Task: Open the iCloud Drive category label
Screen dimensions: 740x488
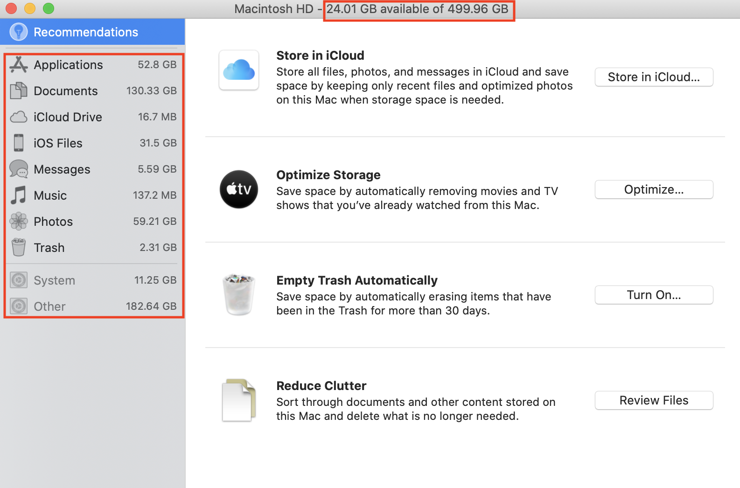Action: (x=68, y=117)
